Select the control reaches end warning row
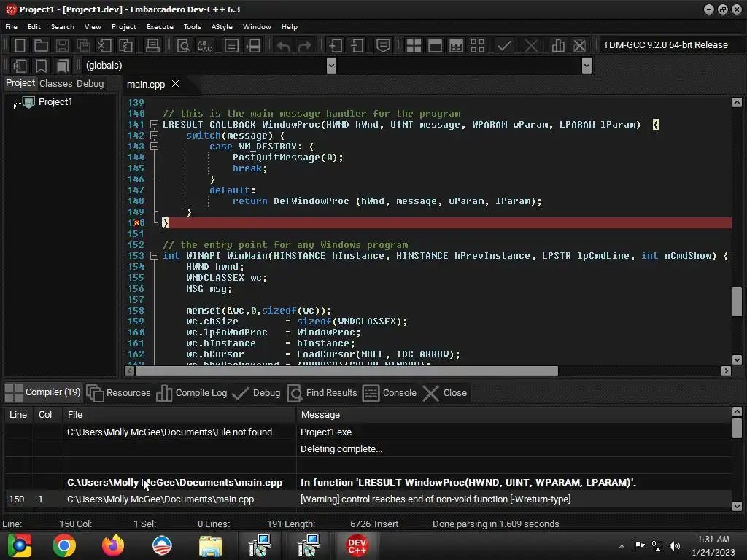 click(x=368, y=499)
